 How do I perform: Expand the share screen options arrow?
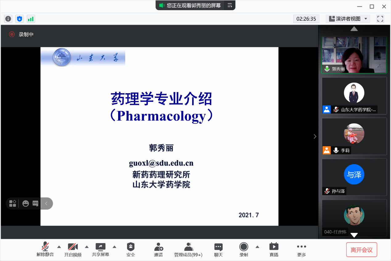(x=114, y=247)
